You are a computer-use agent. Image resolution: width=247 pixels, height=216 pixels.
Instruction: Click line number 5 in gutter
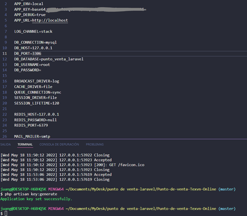6,21
